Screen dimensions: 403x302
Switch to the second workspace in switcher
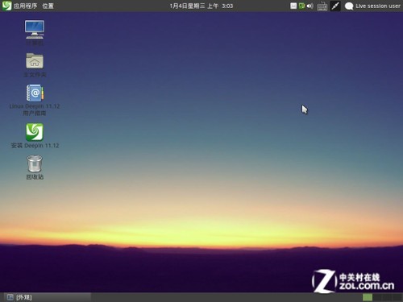point(377,297)
